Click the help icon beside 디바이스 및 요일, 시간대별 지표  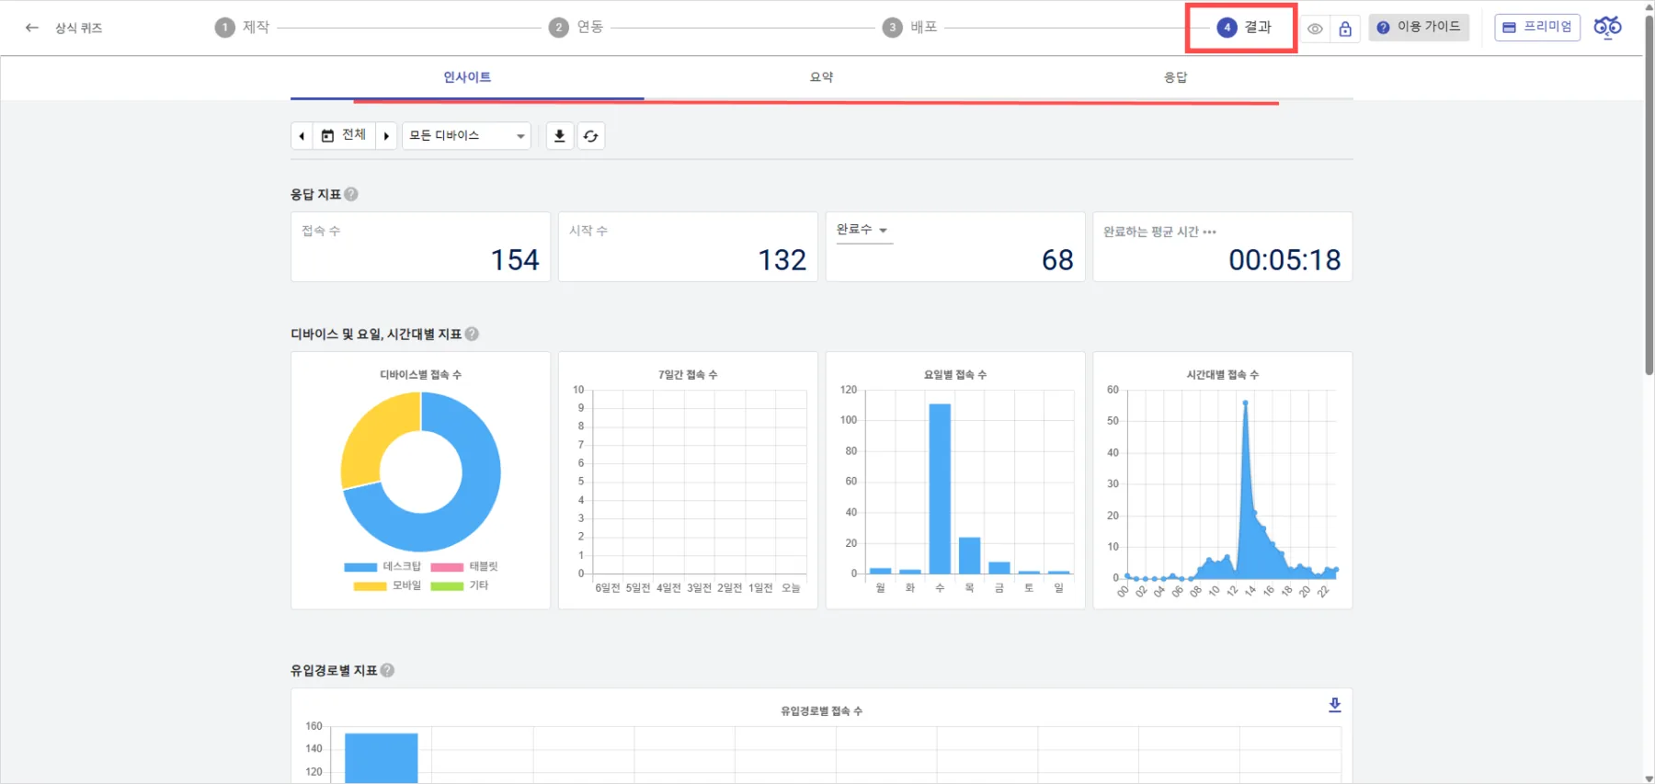coord(472,334)
